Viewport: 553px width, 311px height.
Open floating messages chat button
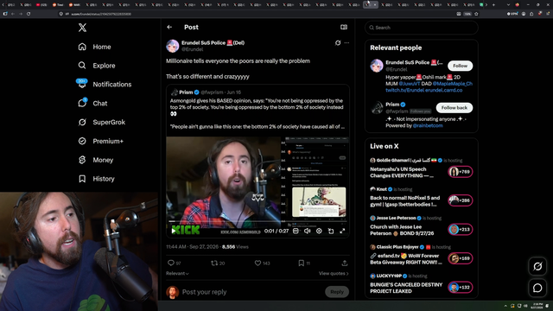(x=537, y=288)
